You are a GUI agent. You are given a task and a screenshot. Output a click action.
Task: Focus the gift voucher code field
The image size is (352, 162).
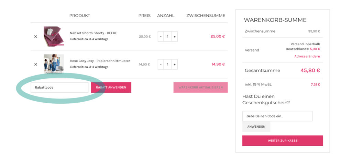pyautogui.click(x=277, y=116)
